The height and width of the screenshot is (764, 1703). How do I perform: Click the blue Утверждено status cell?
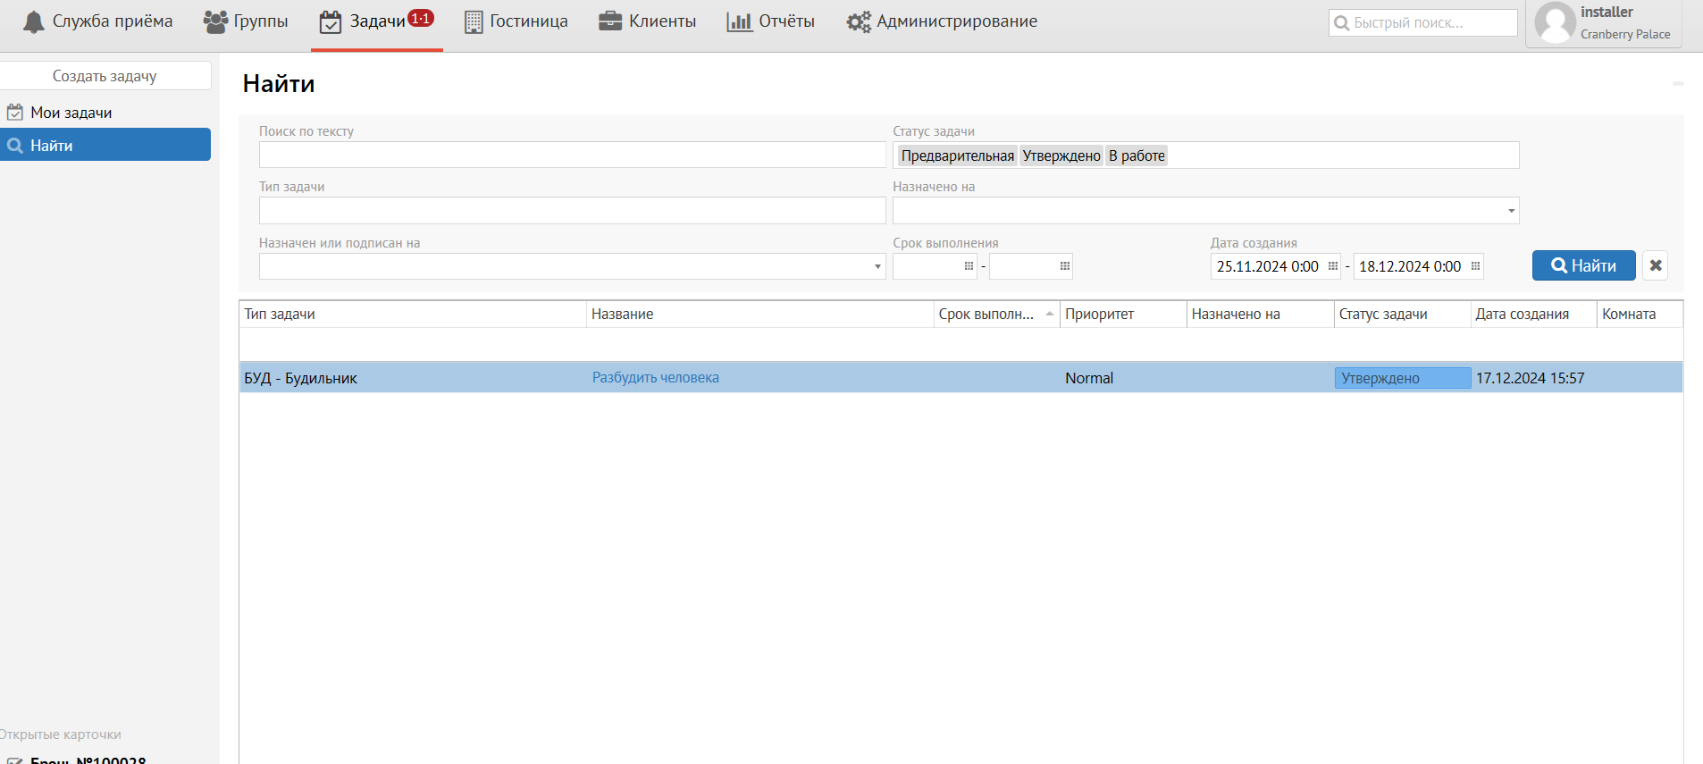click(1401, 378)
